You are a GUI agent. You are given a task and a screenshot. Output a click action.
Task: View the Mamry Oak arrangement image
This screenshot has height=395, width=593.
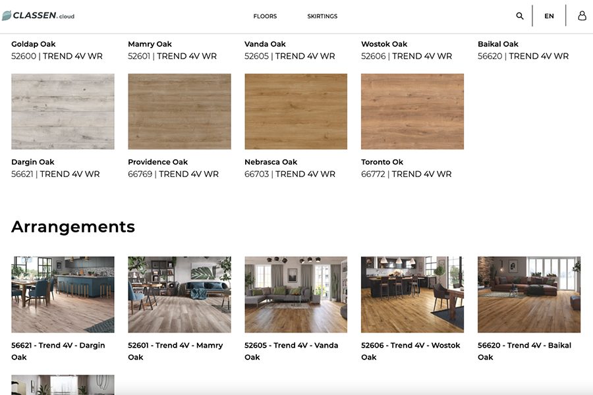(179, 294)
